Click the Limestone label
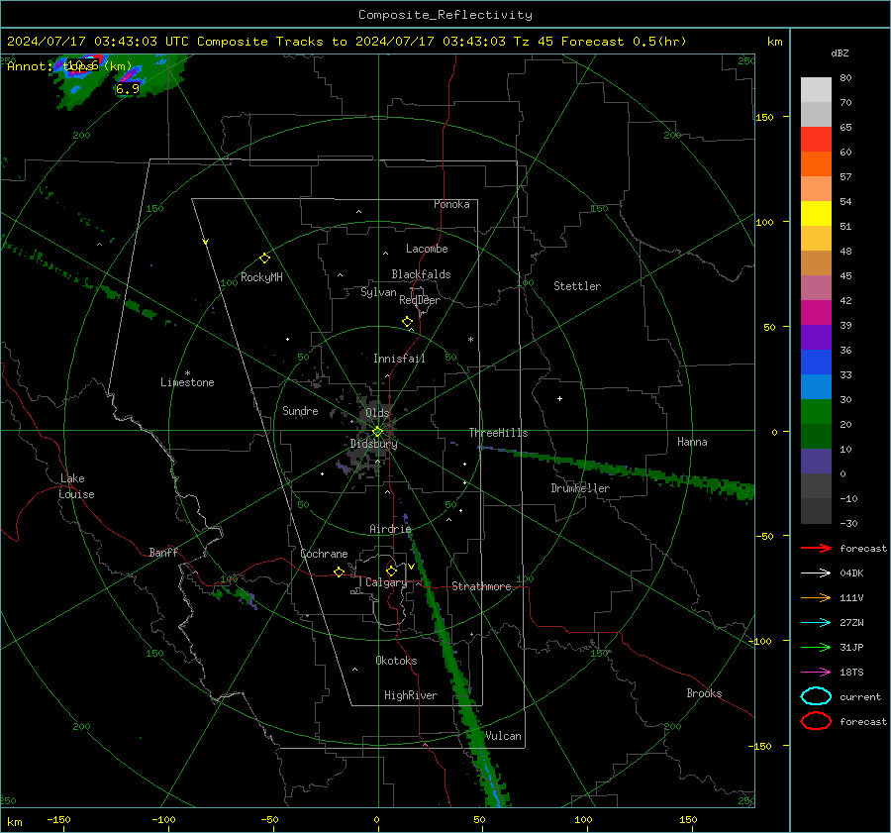This screenshot has height=833, width=891. [x=187, y=382]
